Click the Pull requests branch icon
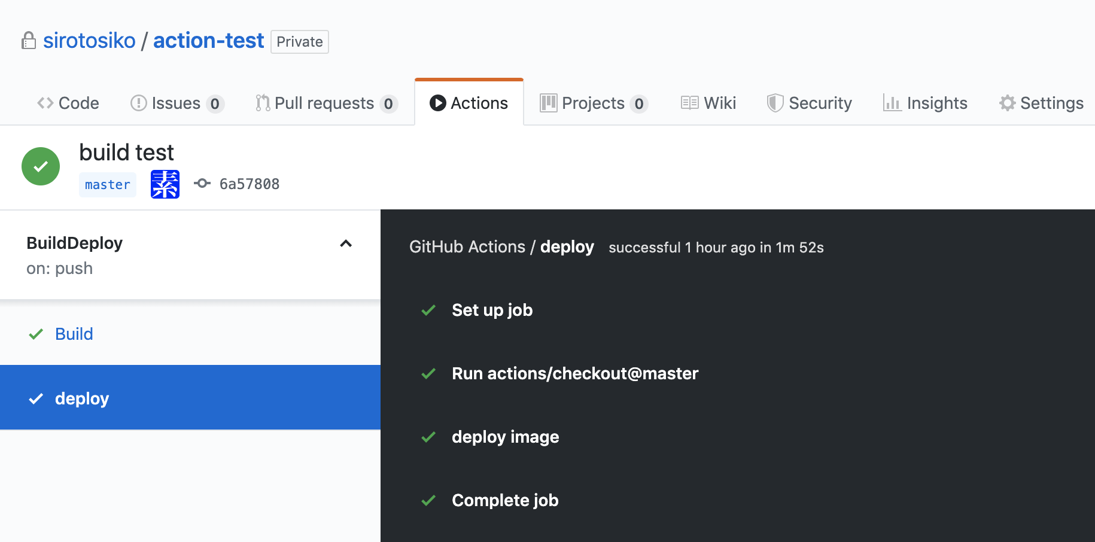The image size is (1095, 542). 263,103
